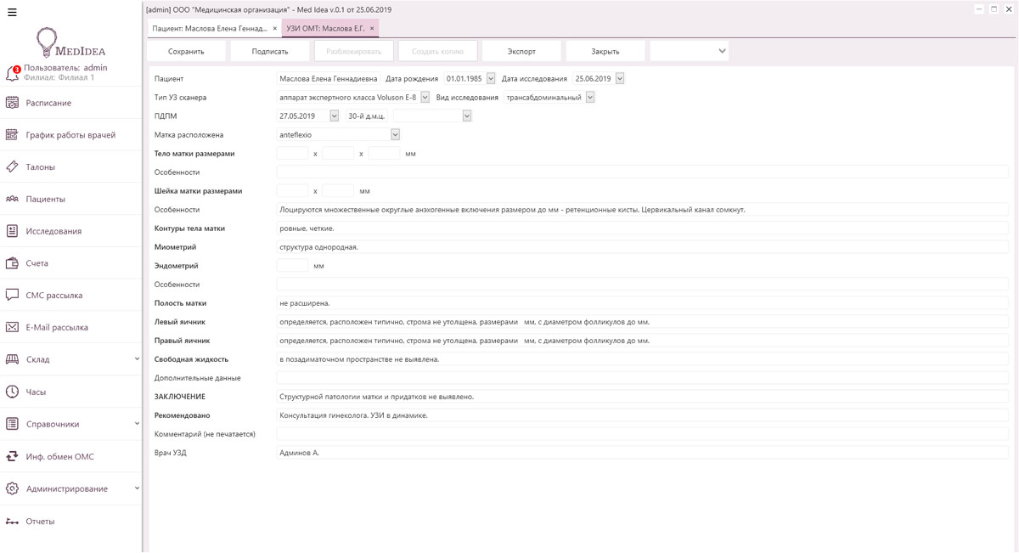Click the Исследования document icon

(12, 231)
